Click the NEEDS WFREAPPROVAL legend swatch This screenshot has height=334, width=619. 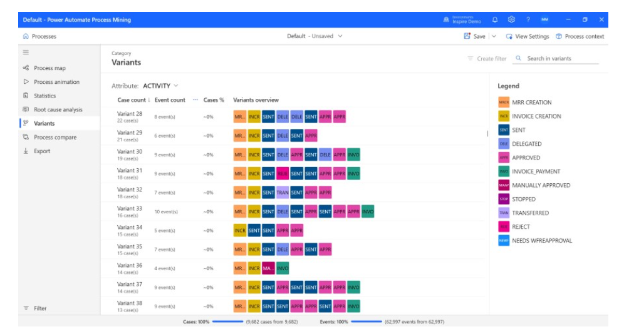[x=504, y=240]
